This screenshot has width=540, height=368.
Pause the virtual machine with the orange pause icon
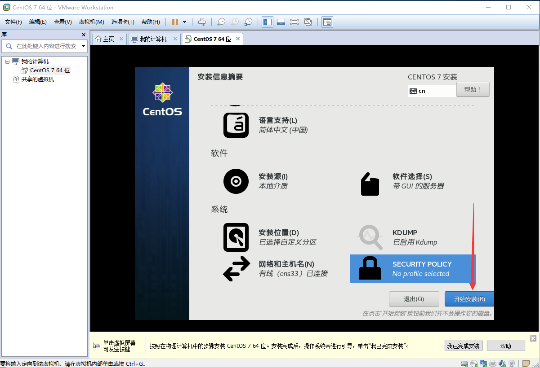click(175, 22)
